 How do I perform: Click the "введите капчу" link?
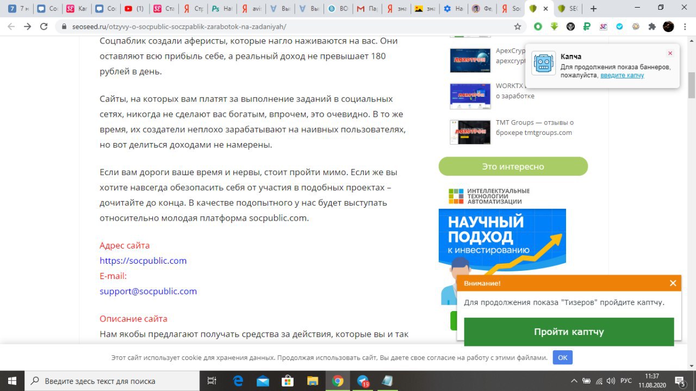pos(622,75)
